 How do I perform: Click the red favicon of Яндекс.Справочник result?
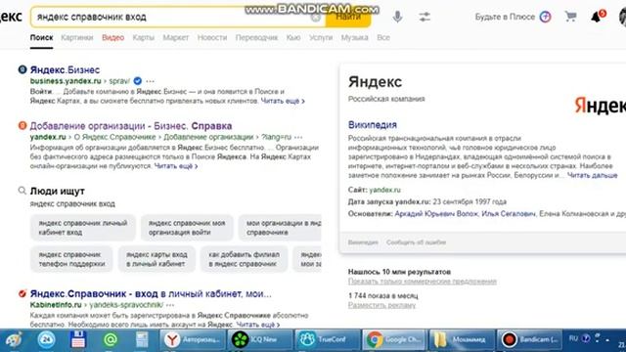22,293
